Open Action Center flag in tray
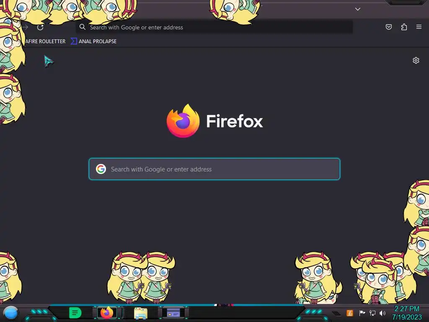This screenshot has height=322, width=429. point(362,313)
